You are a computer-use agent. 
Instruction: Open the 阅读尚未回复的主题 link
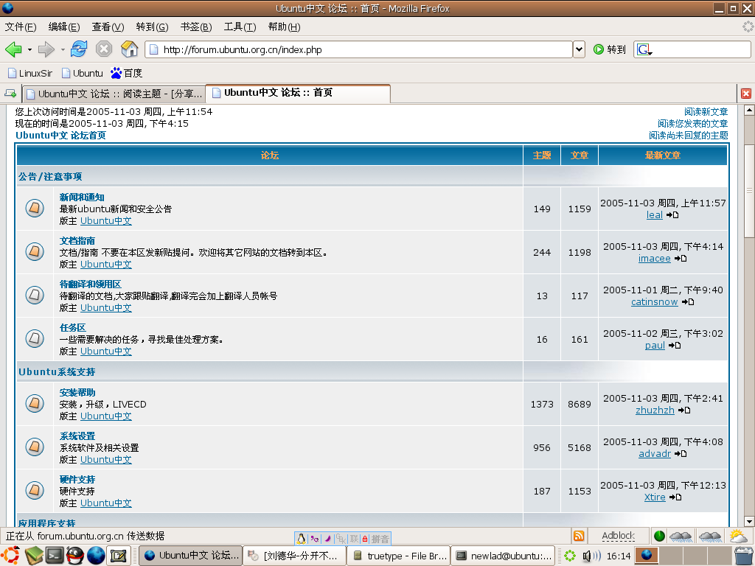pos(688,136)
